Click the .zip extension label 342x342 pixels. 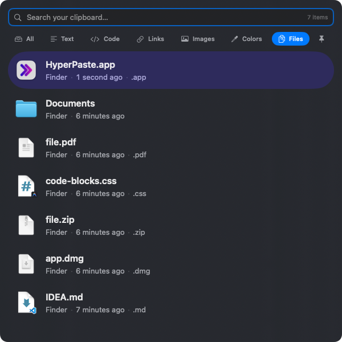coord(139,233)
